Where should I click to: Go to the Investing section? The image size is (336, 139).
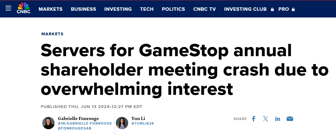pyautogui.click(x=118, y=9)
